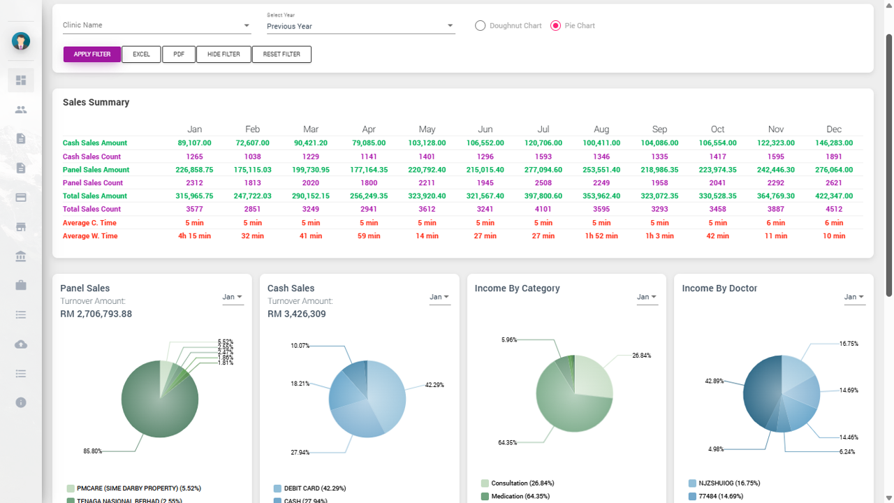The width and height of the screenshot is (894, 503).
Task: Click the cloud upload icon in sidebar
Action: pos(21,344)
